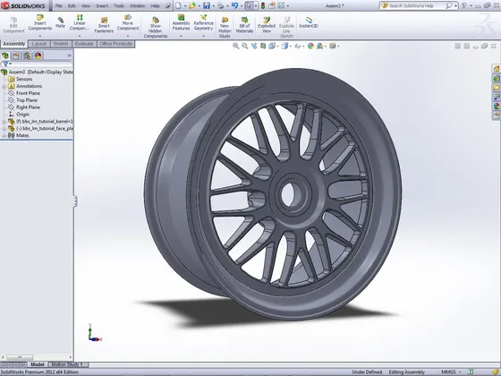Open the Tools menu
Screen dimensions: 501x376
click(x=118, y=5)
